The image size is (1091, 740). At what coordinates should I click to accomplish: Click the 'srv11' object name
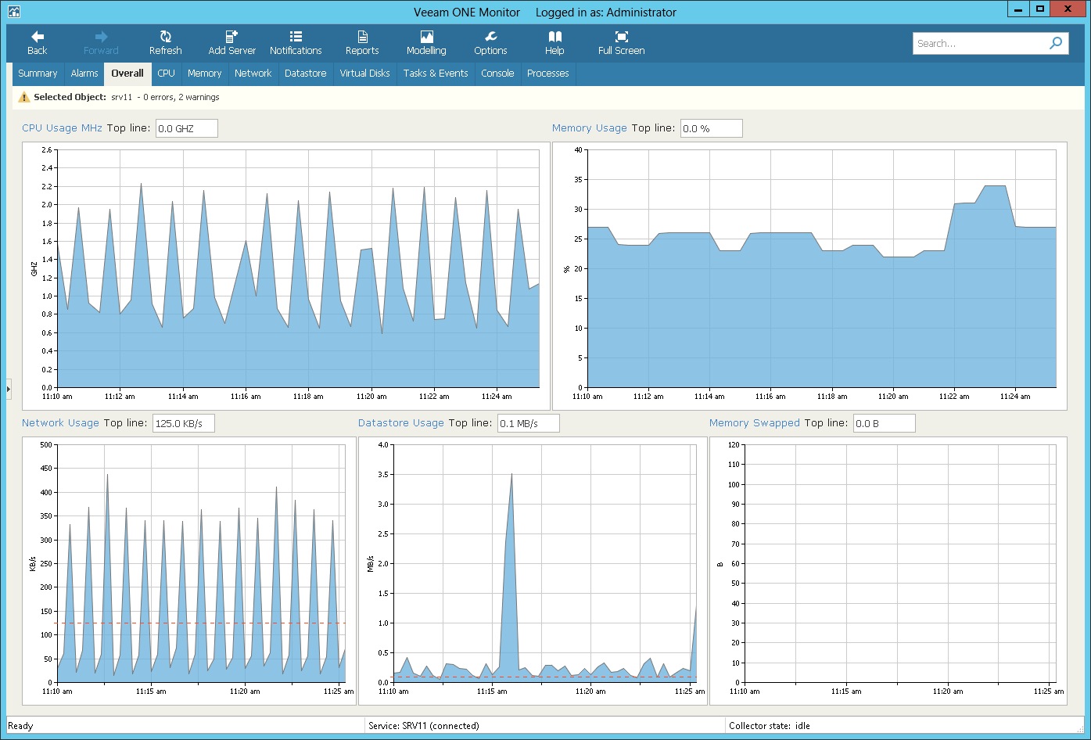click(121, 97)
